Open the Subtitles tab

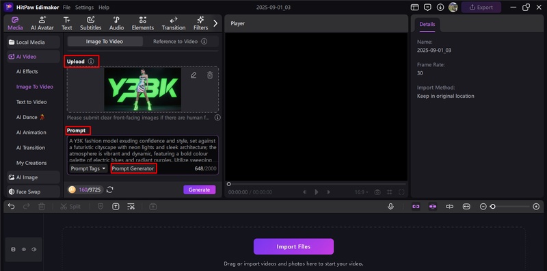click(91, 23)
